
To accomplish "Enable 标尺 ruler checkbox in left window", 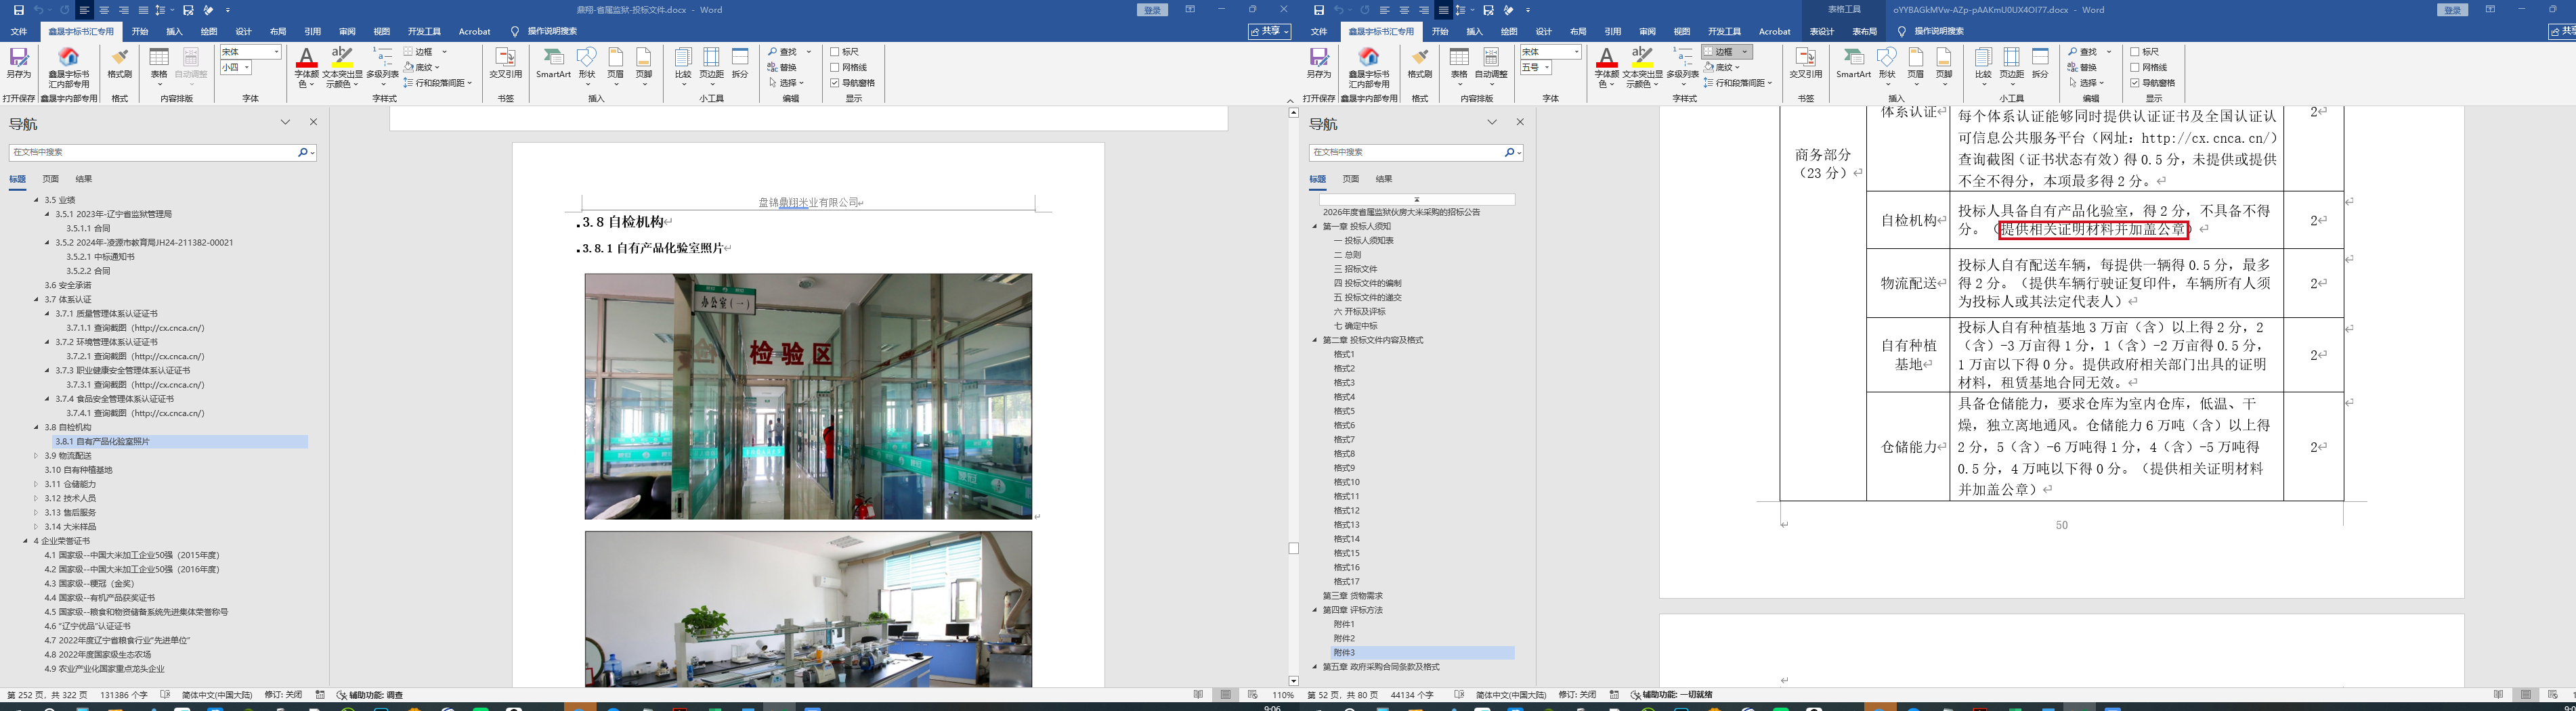I will [x=834, y=52].
